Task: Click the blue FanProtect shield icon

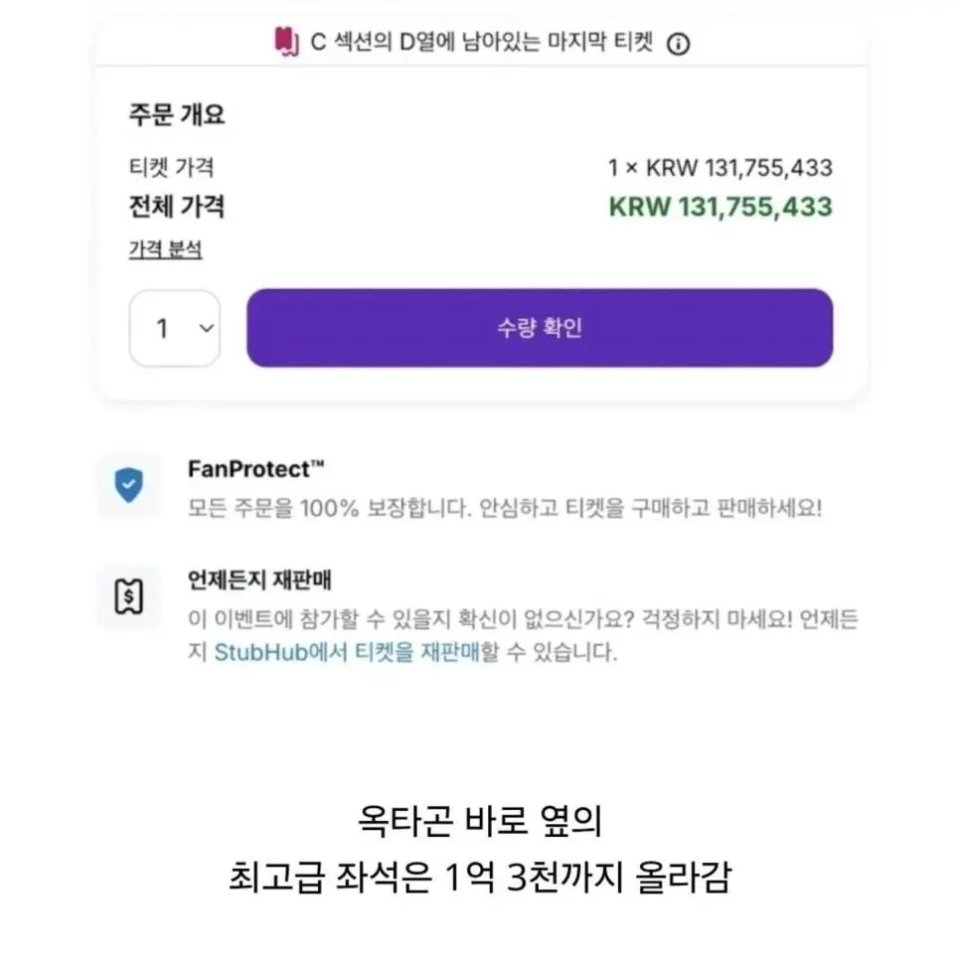Action: tap(128, 485)
